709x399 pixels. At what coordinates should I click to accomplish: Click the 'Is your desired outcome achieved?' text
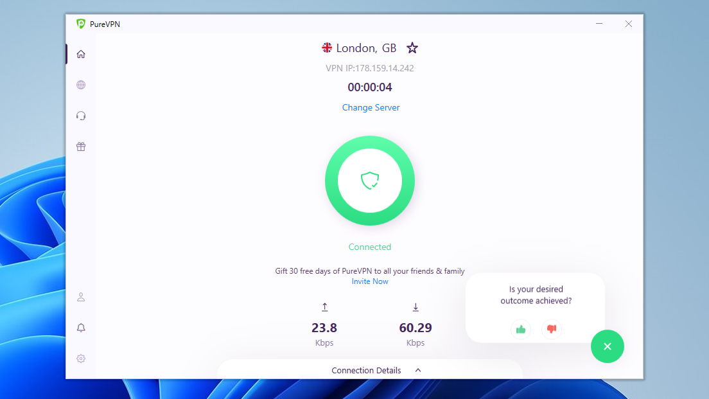point(536,295)
